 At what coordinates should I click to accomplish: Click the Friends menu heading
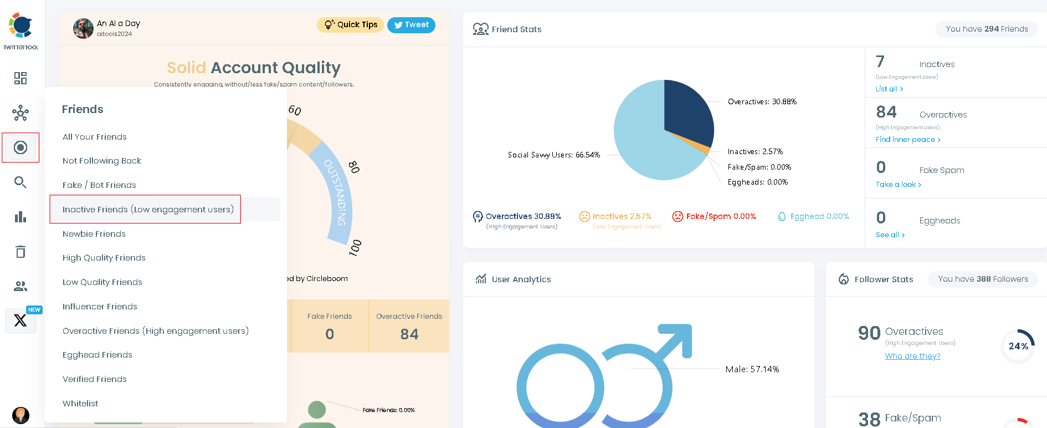click(x=83, y=109)
